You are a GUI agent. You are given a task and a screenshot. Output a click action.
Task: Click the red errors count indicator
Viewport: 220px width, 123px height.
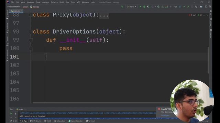[190, 15]
